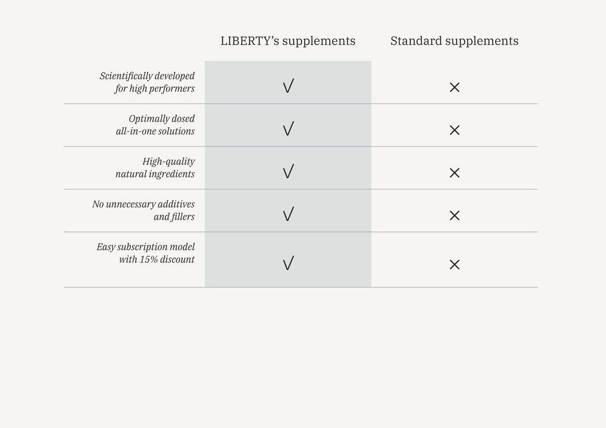This screenshot has width=606, height=428.
Task: Click the checkmark for Scientifically developed row
Action: 288,87
